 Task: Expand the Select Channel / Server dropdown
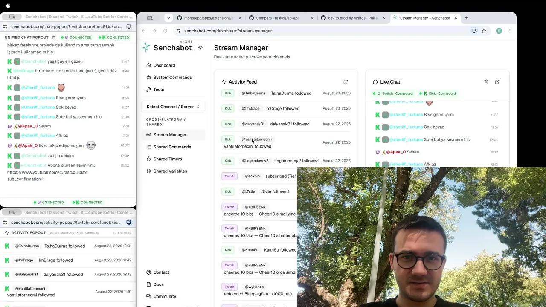(173, 107)
